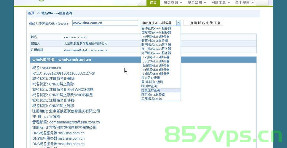Click the 域名: sina.com.cn result line
The height and width of the screenshot is (148, 287).
click(47, 68)
